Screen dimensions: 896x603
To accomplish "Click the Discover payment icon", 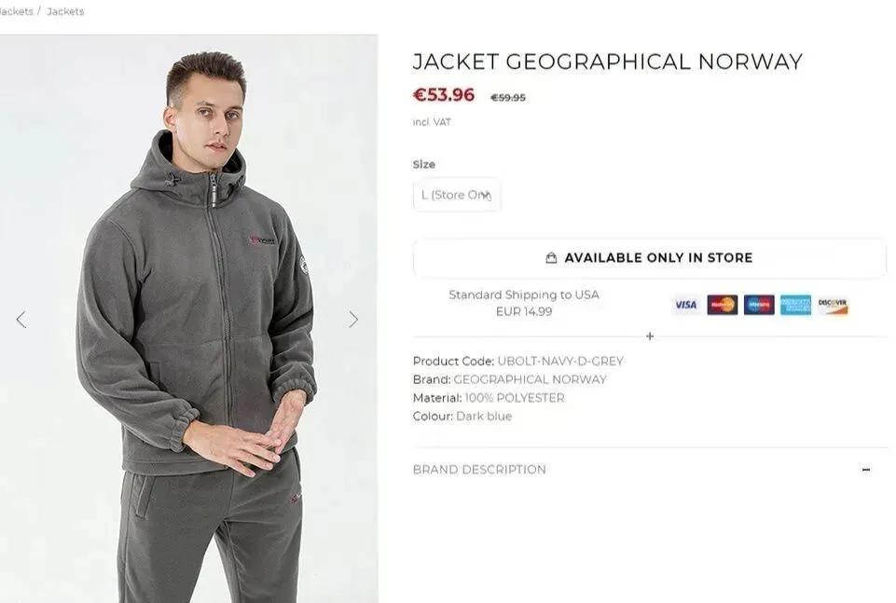I will tap(833, 305).
